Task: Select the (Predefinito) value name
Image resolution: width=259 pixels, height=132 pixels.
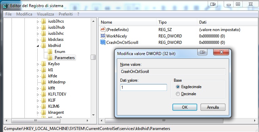Action: pyautogui.click(x=117, y=30)
